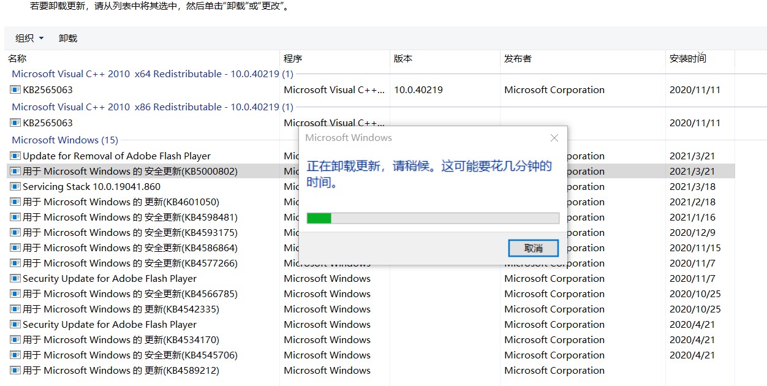Click the icon of security update KB4545706
This screenshot has width=767, height=386.
coord(15,355)
